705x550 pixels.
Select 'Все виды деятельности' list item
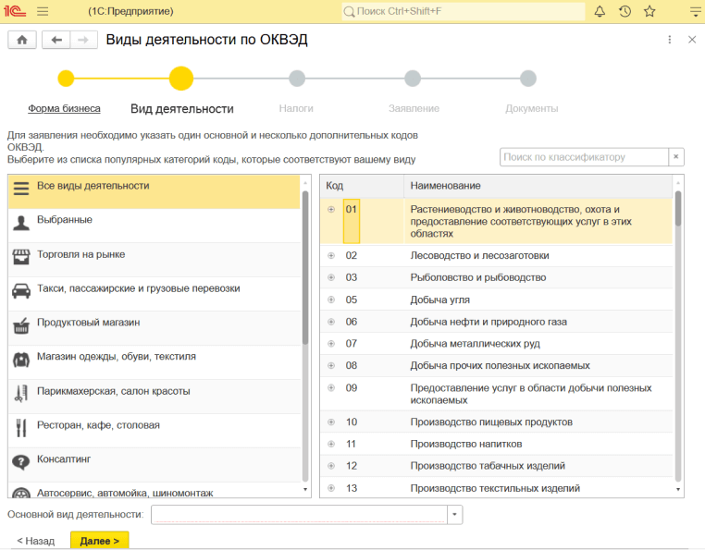(93, 187)
